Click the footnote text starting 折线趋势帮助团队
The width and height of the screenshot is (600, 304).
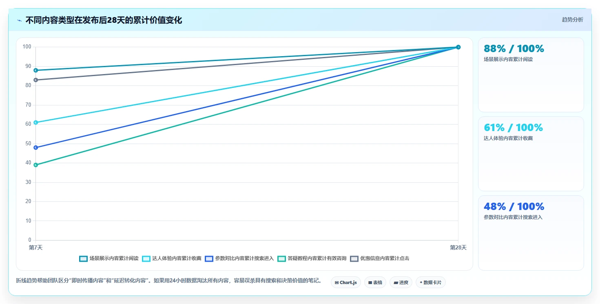click(169, 281)
